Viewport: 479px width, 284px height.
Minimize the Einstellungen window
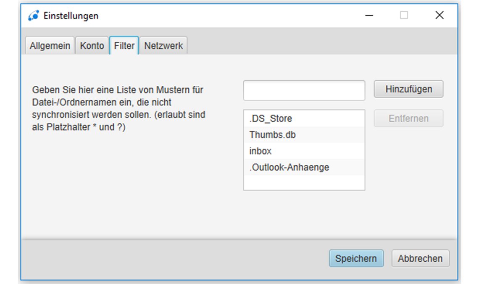coord(369,15)
